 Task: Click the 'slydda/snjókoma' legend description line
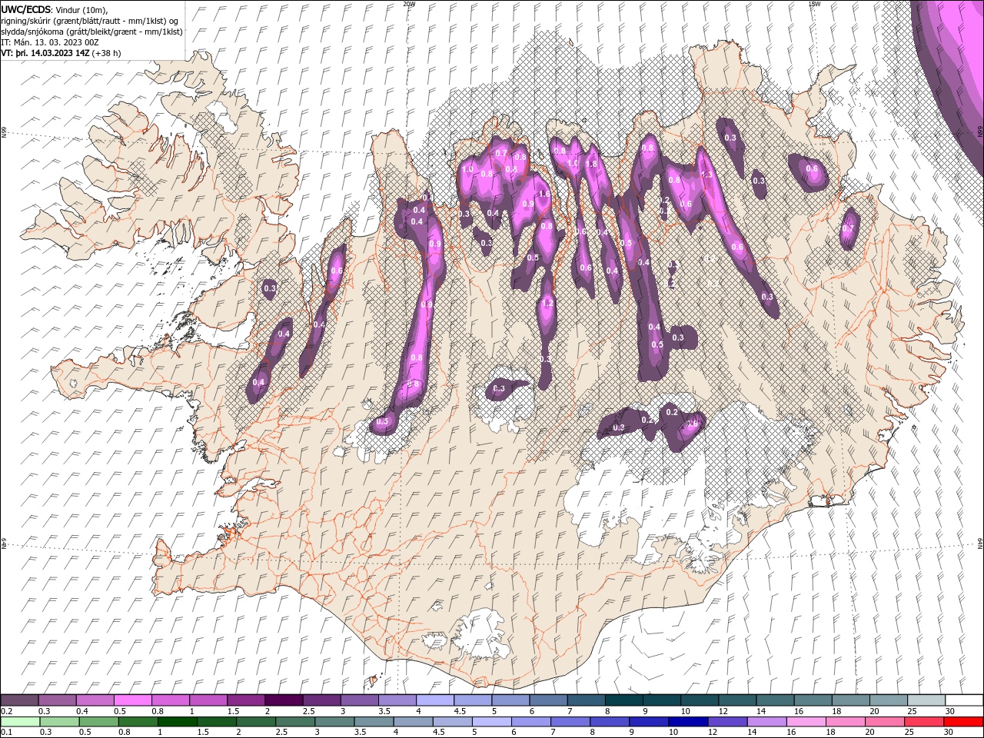pos(91,32)
